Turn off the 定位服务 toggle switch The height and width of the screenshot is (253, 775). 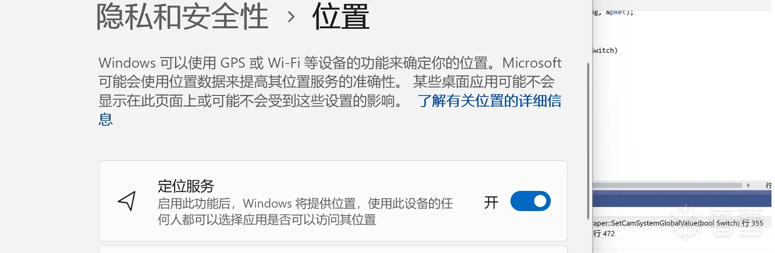530,201
